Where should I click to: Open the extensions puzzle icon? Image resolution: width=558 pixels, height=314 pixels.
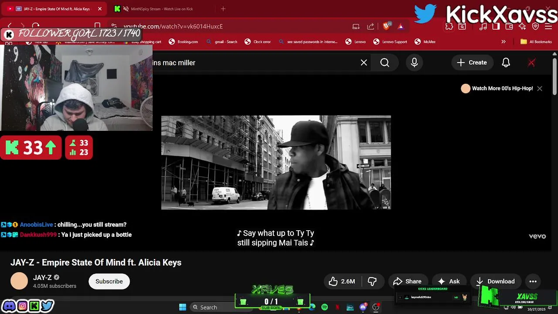point(449,27)
